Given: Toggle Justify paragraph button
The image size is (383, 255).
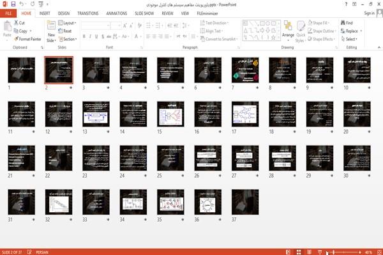Looking at the screenshot, I should (x=167, y=36).
